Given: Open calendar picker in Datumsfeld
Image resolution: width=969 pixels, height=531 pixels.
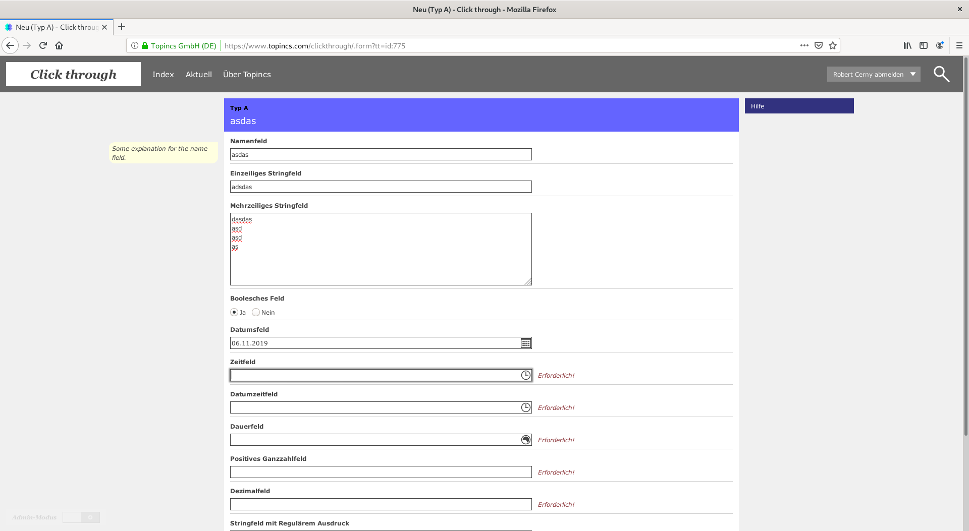Looking at the screenshot, I should click(x=525, y=343).
